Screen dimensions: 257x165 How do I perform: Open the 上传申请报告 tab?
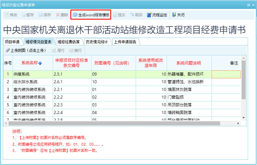tap(125, 42)
